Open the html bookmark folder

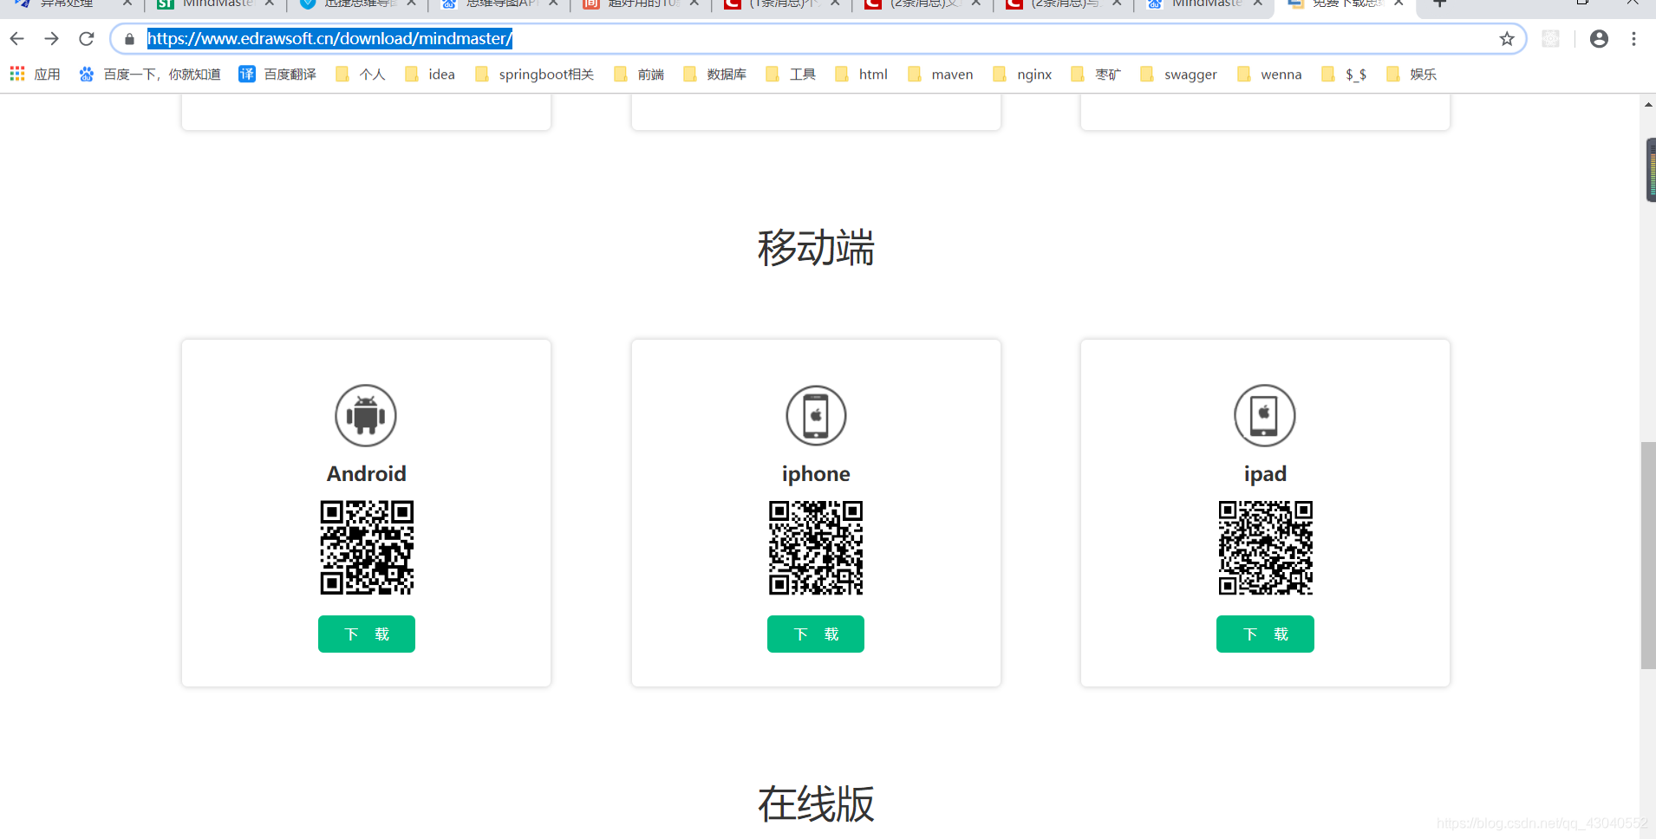click(862, 75)
